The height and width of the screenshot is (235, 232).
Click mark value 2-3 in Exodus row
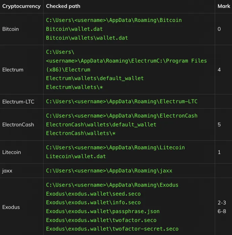(222, 203)
